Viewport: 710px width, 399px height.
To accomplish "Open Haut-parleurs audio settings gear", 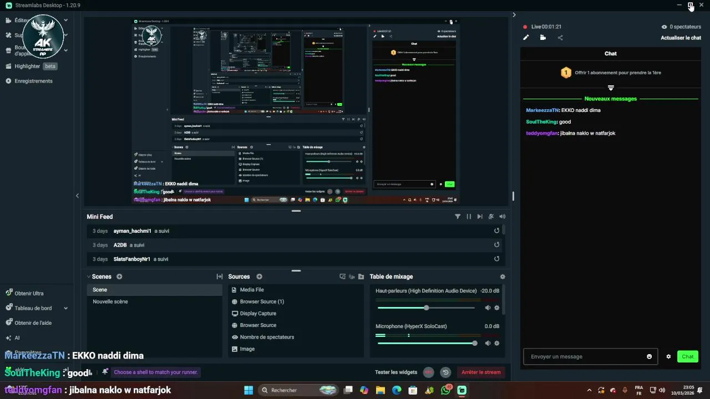I will [x=496, y=308].
